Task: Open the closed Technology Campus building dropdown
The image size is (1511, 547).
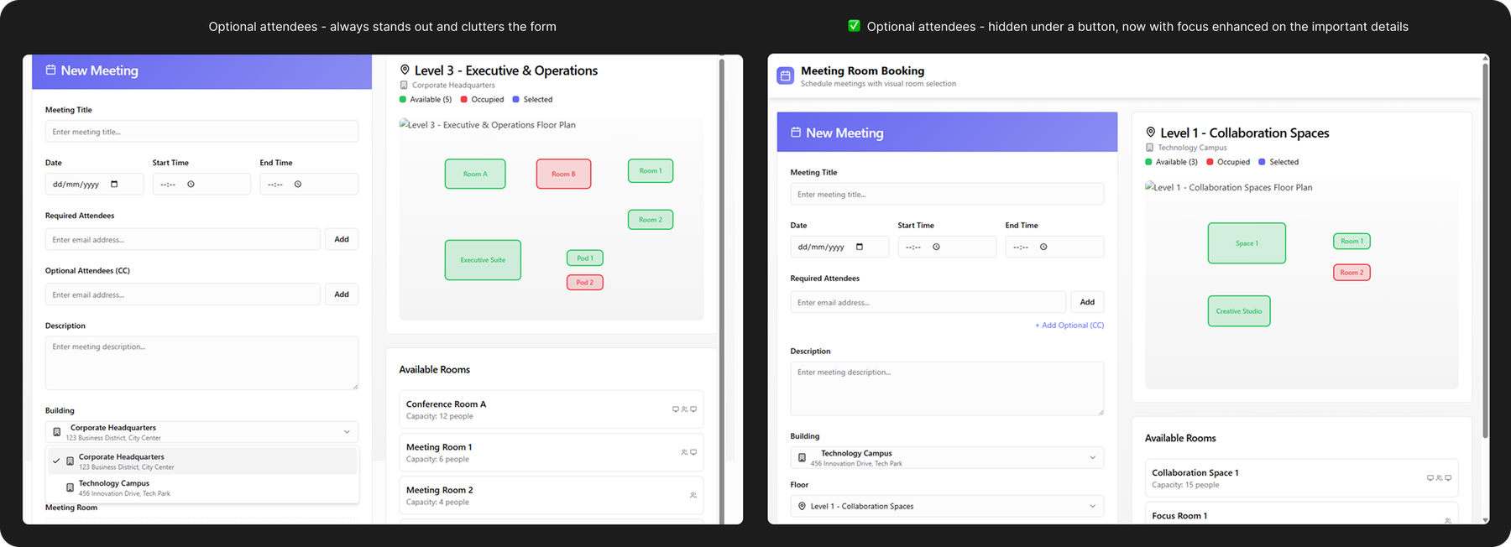Action: point(1092,457)
